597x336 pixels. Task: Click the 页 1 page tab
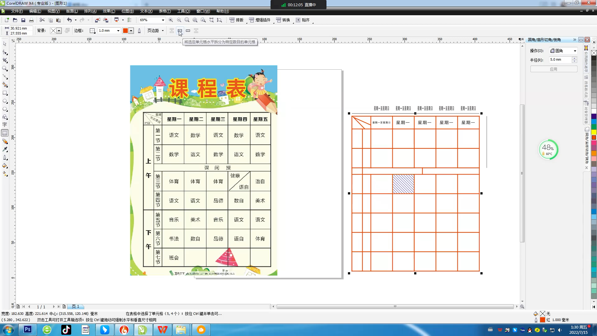(76, 306)
